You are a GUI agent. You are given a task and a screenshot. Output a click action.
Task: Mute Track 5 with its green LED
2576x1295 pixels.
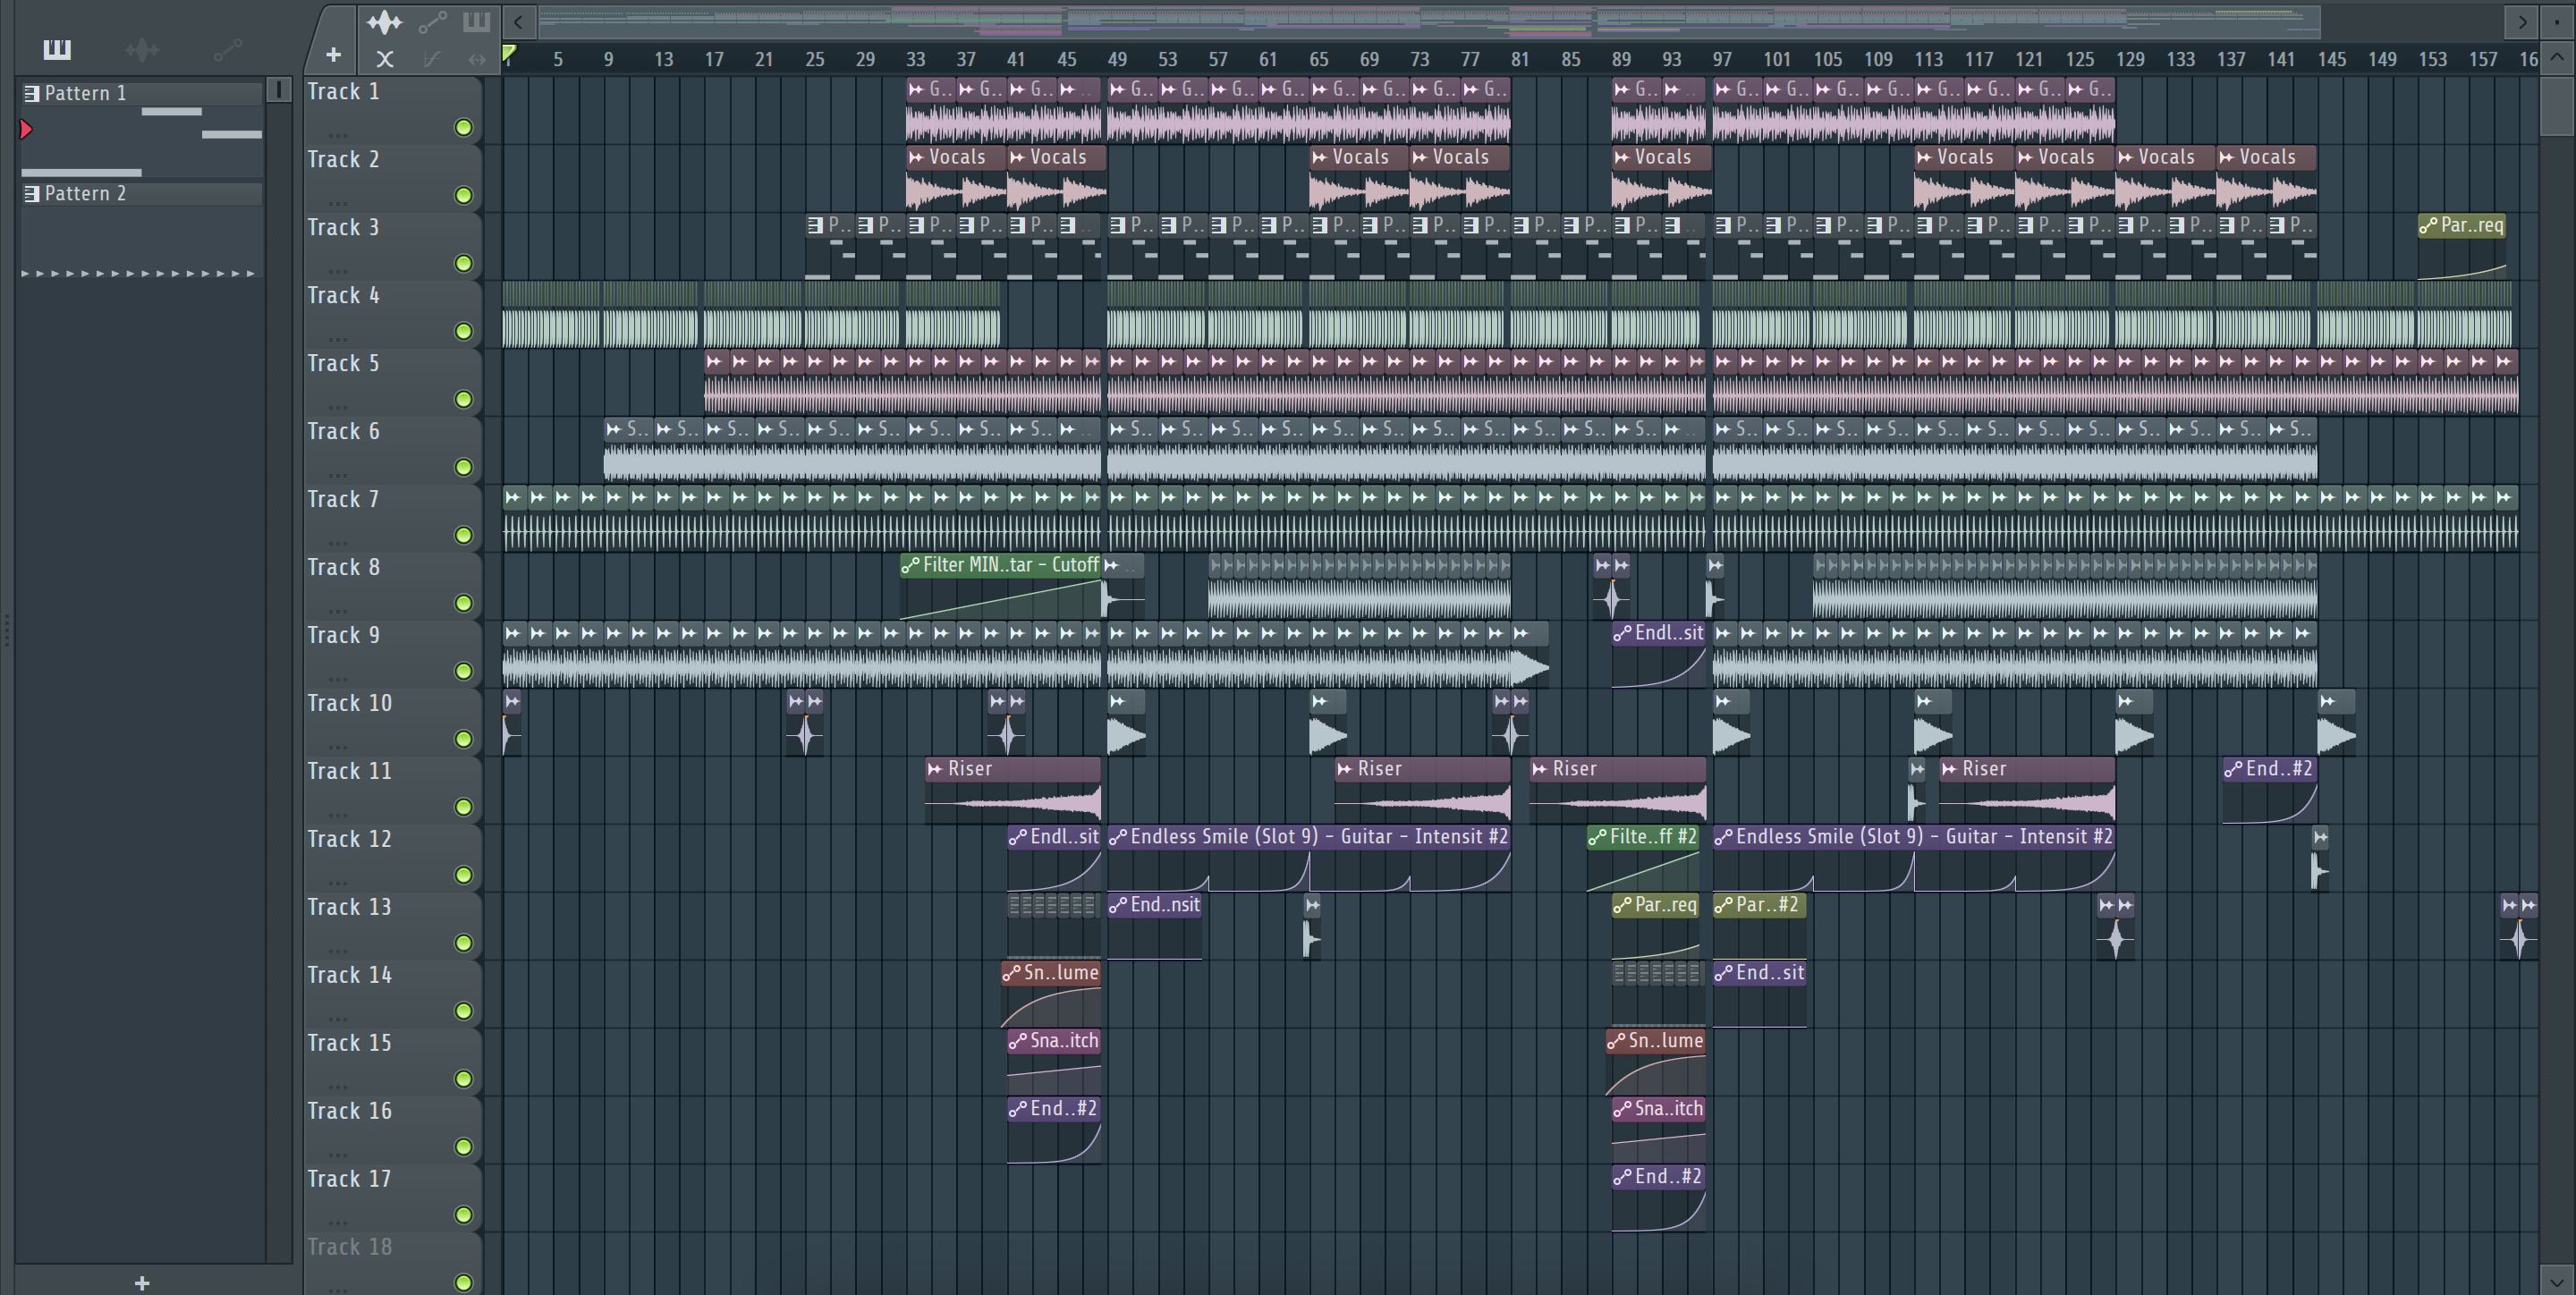(x=464, y=399)
